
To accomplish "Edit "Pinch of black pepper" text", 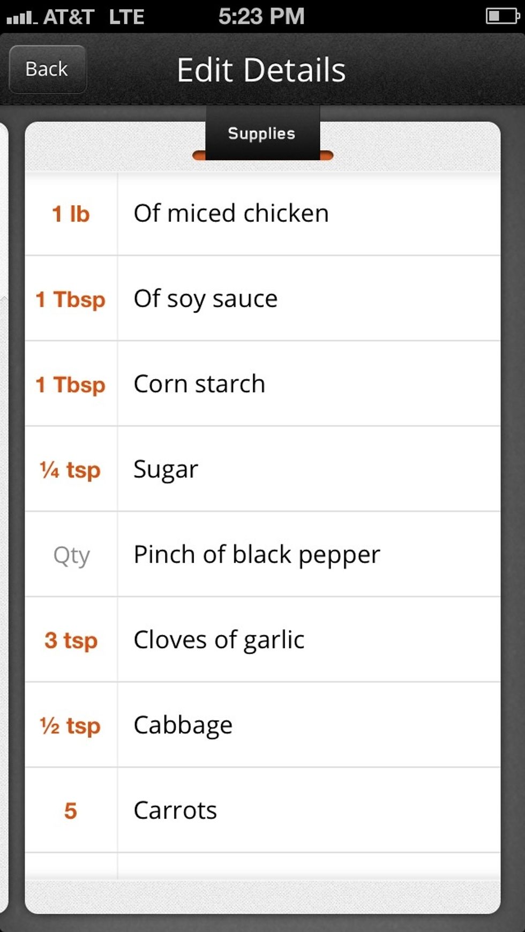I will click(x=257, y=555).
